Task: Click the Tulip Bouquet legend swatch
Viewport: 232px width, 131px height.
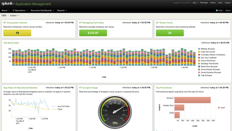Action: pyautogui.click(x=199, y=75)
